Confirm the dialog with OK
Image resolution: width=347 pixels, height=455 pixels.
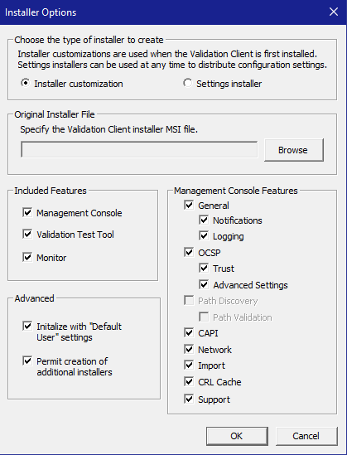click(237, 436)
